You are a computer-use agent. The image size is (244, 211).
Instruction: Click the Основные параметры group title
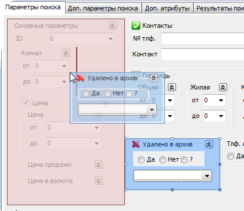[x=46, y=26]
